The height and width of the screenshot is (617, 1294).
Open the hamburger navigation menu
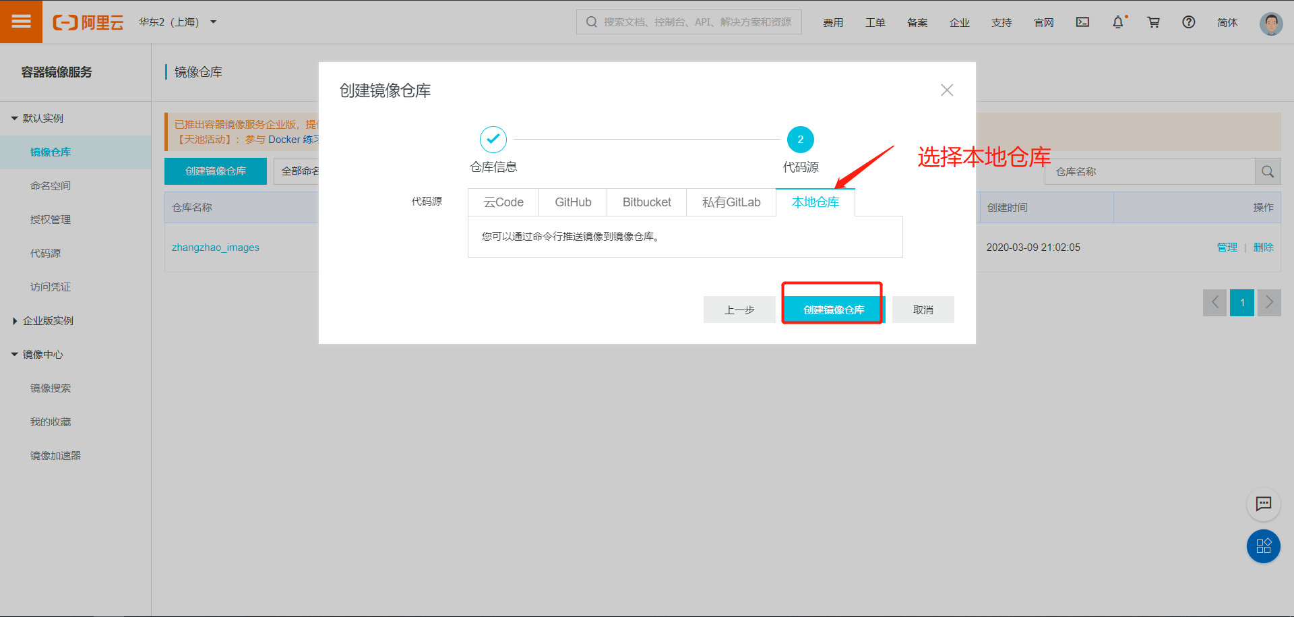point(21,21)
